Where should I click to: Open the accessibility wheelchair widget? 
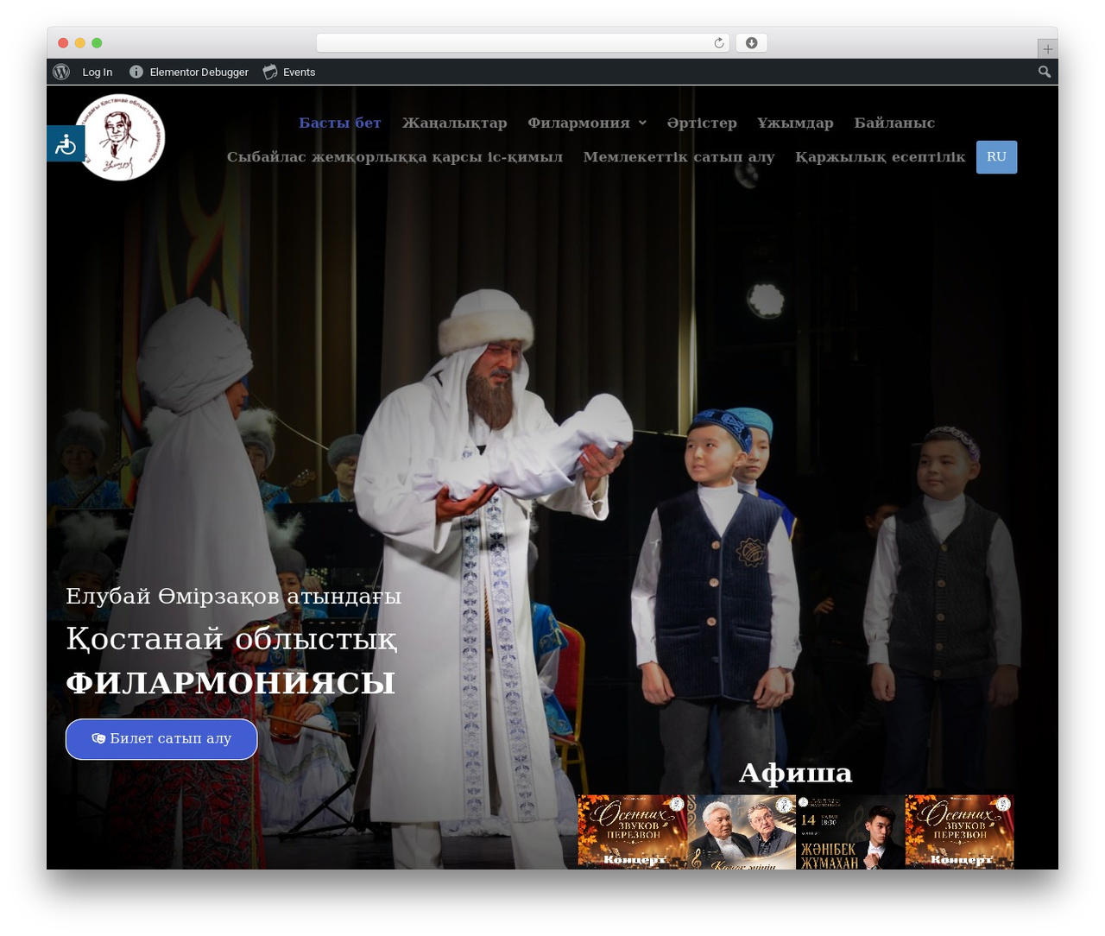[66, 144]
